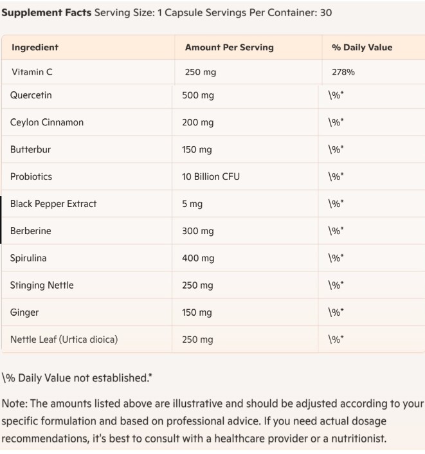Click the Daily Value not established footnote
425x454 pixels.
(x=77, y=377)
